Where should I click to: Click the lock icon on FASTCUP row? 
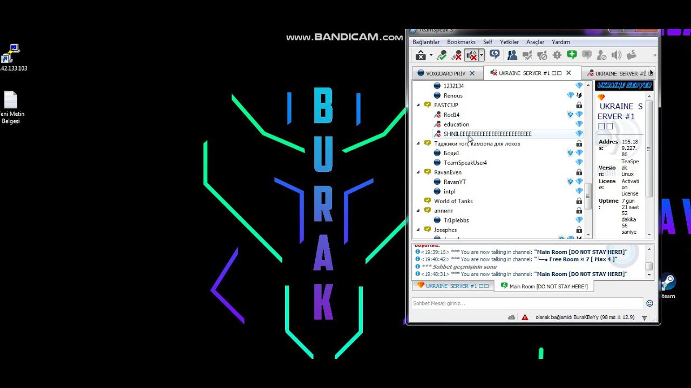[x=579, y=105]
